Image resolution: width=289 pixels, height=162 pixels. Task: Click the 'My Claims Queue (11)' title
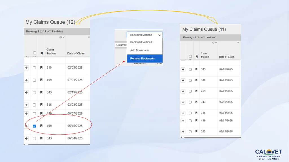(204, 29)
